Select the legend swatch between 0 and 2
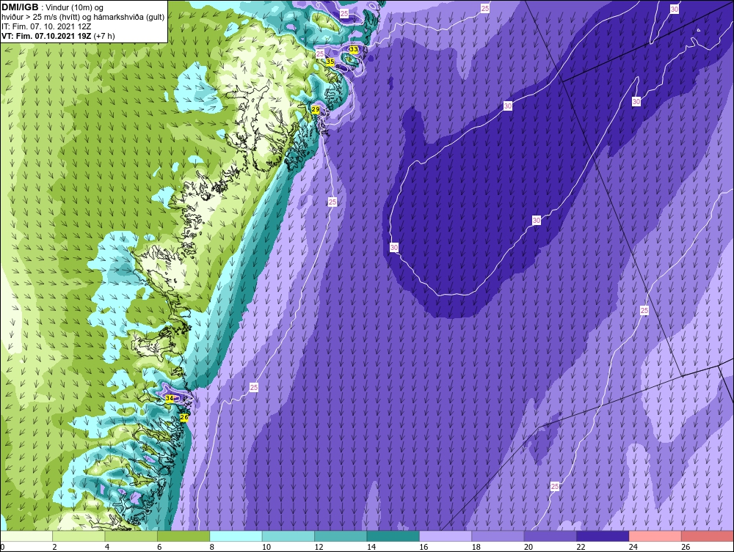This screenshot has width=734, height=552. 26,536
